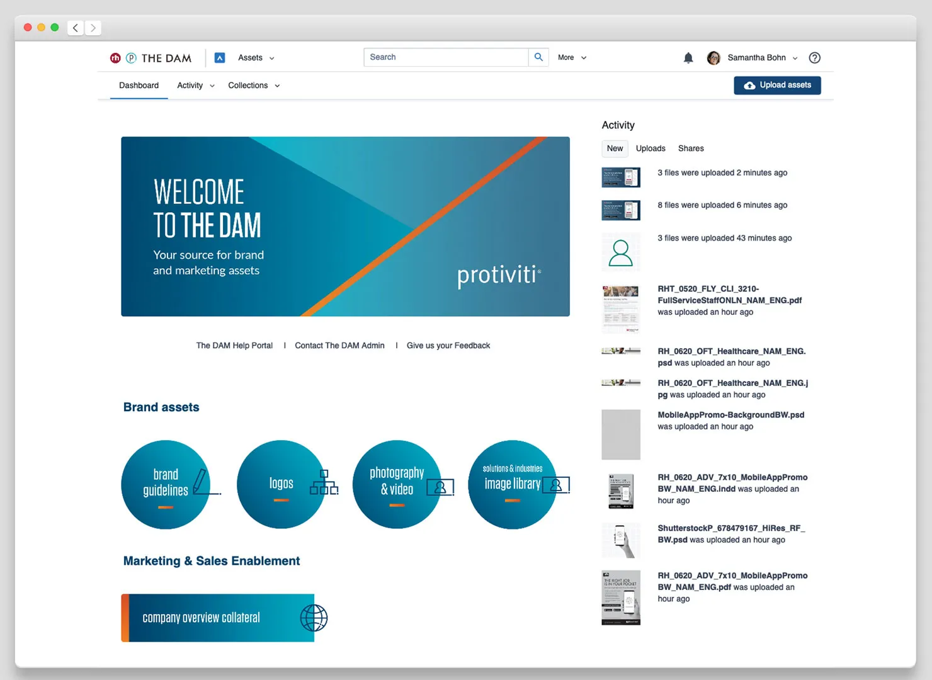Open the brand guidelines circle
This screenshot has width=932, height=680.
166,484
